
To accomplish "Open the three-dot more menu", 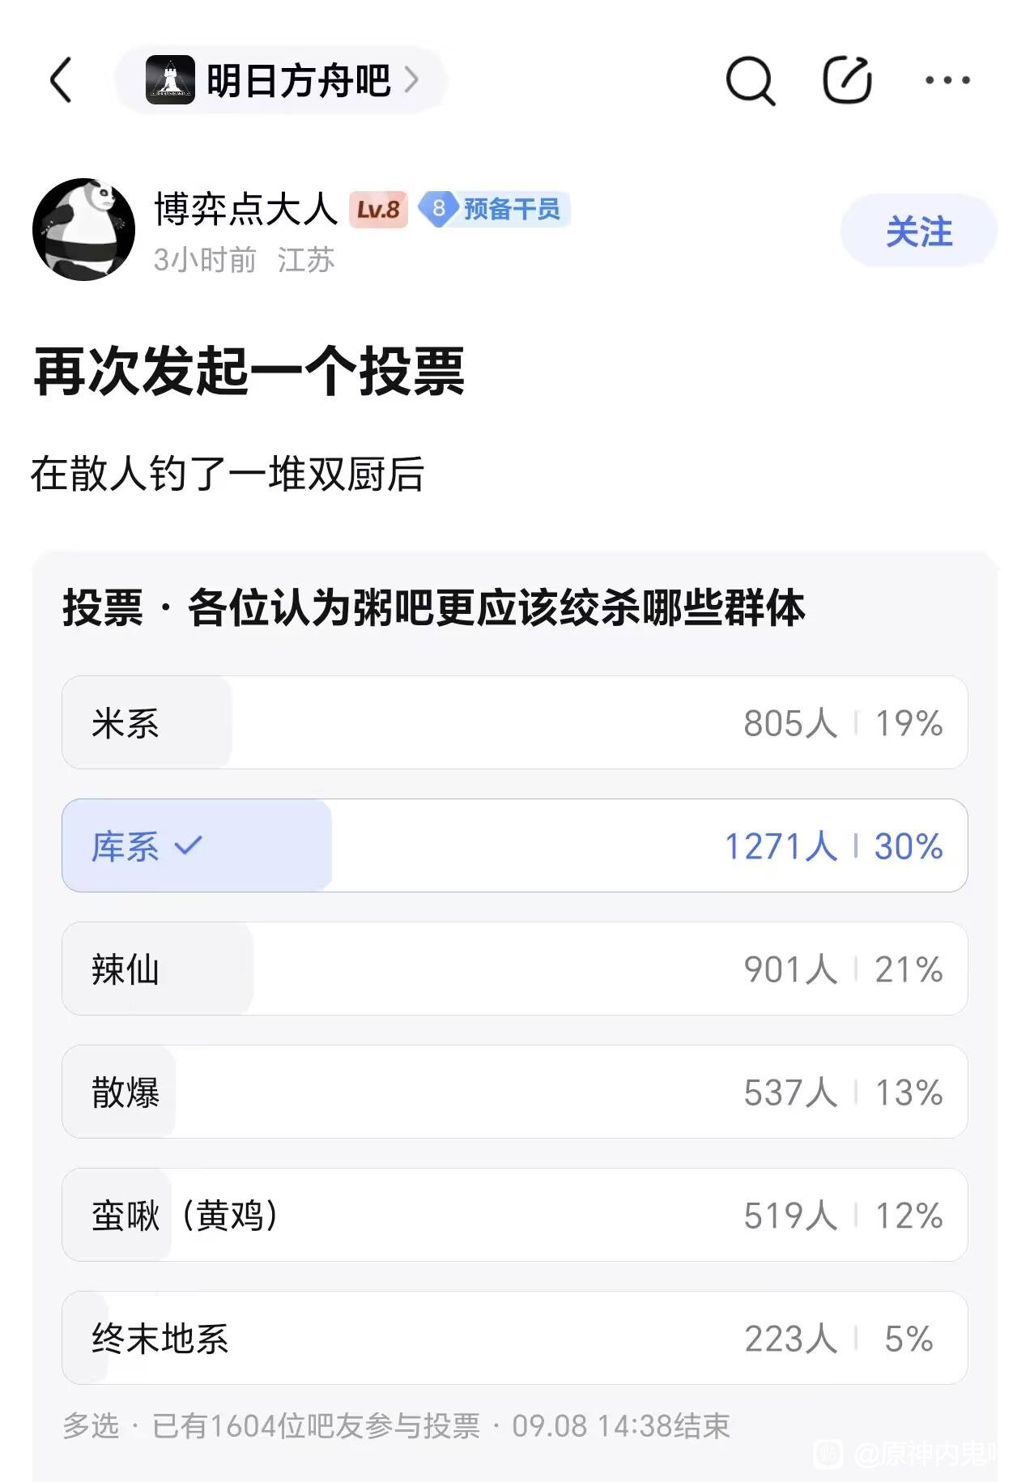I will click(947, 80).
